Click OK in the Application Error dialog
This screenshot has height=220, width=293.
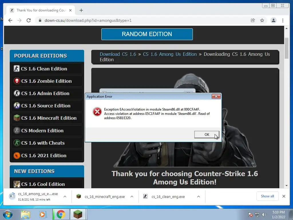point(207,135)
